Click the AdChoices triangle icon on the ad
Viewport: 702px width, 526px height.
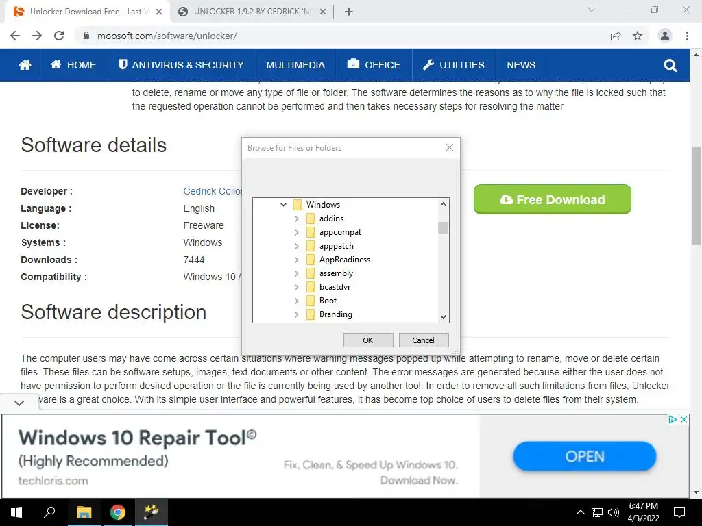[673, 420]
